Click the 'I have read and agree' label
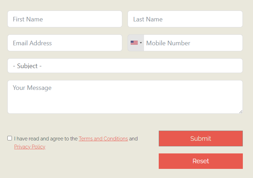The height and width of the screenshot is (178, 253). coord(46,139)
